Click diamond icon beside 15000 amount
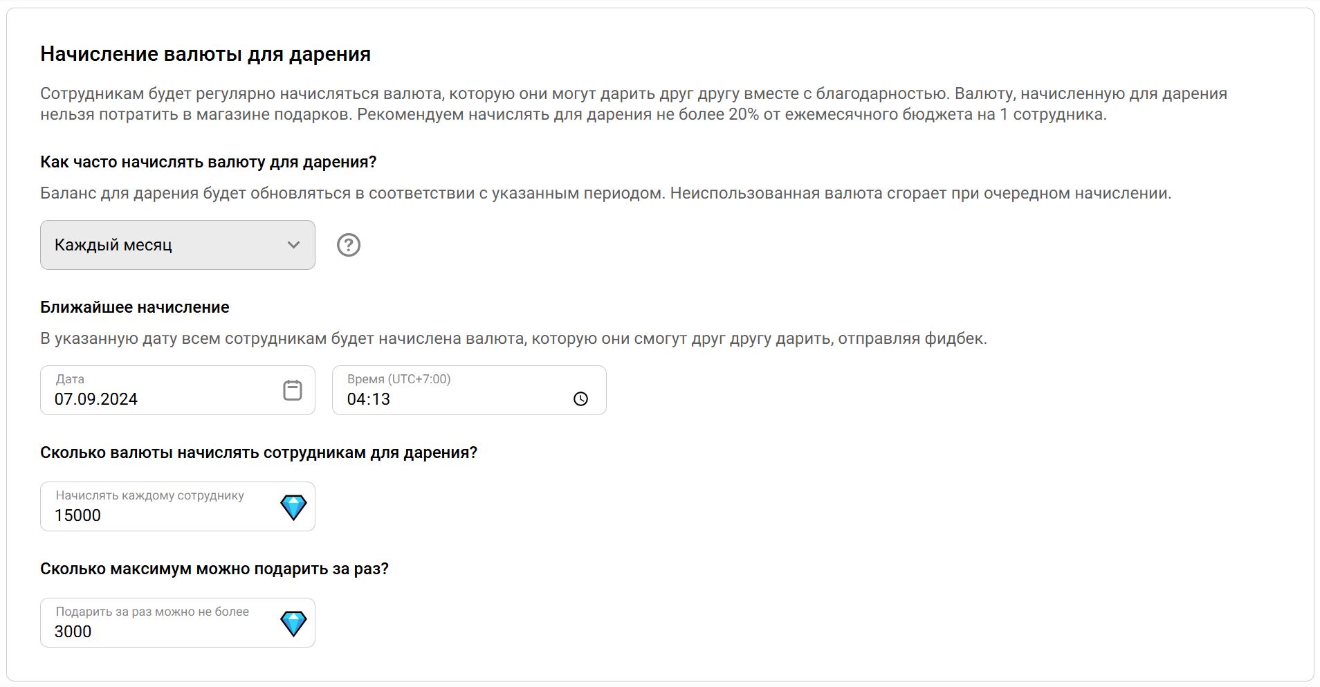This screenshot has height=687, width=1320. (x=293, y=507)
